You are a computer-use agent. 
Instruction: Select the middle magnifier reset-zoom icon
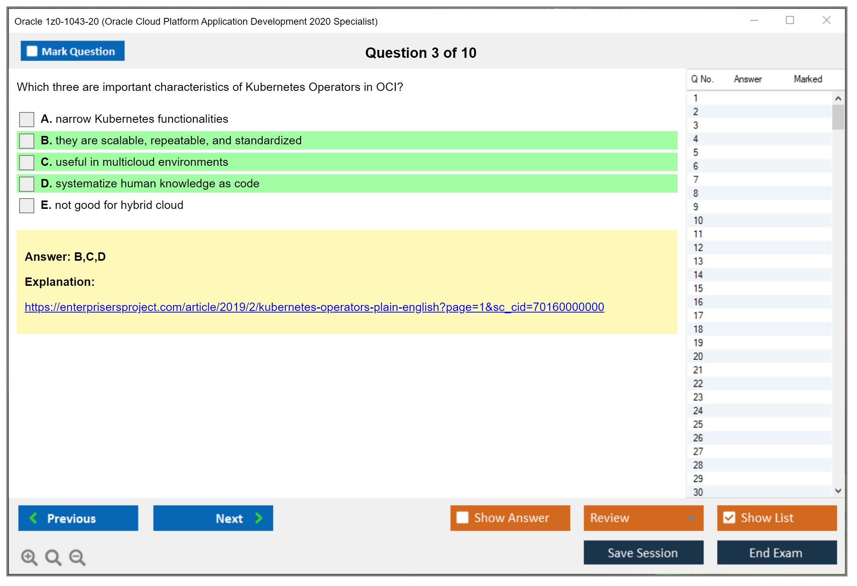tap(53, 557)
